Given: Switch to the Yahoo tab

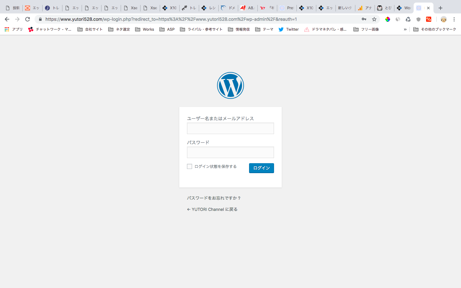Looking at the screenshot, I should [267, 8].
